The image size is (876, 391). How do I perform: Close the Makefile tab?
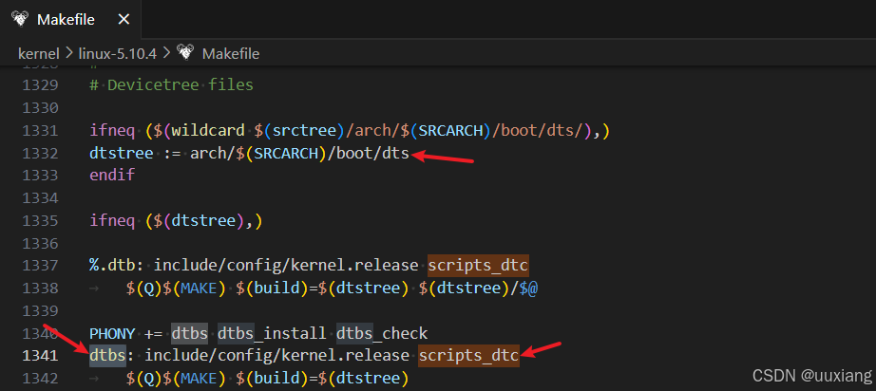[x=124, y=20]
